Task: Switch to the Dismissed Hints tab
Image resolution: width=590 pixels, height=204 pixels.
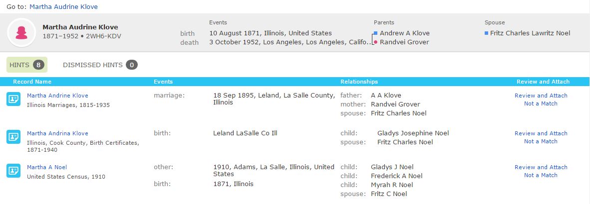Action: coord(99,65)
